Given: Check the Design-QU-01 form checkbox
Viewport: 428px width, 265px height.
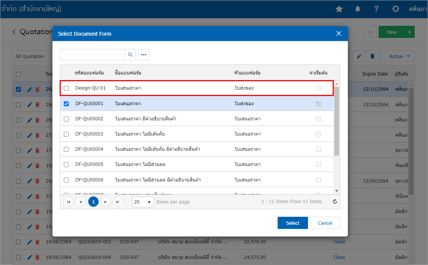Looking at the screenshot, I should pos(66,88).
